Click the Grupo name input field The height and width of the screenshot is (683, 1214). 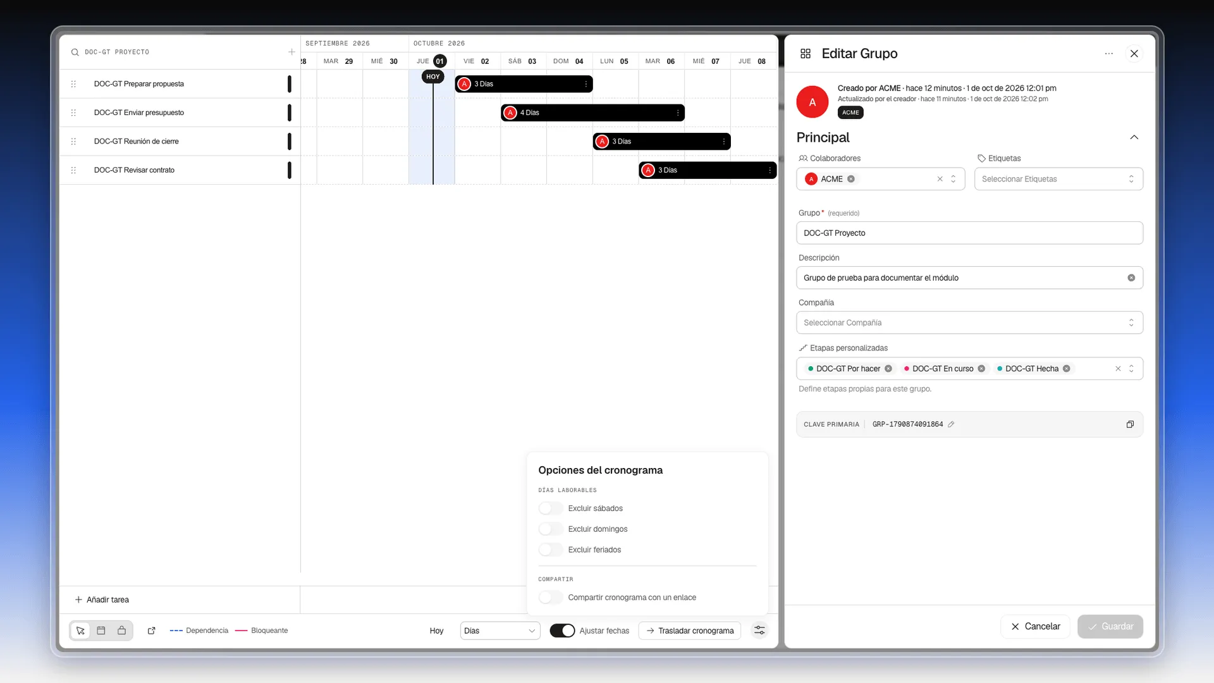click(x=969, y=233)
